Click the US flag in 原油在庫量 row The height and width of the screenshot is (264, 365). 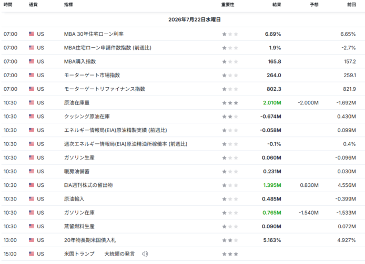[x=32, y=103]
